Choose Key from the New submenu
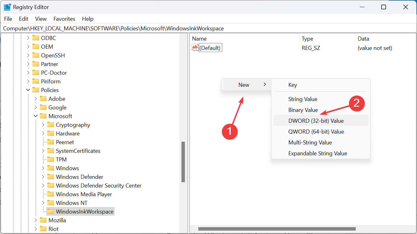The image size is (417, 234). tap(321, 85)
